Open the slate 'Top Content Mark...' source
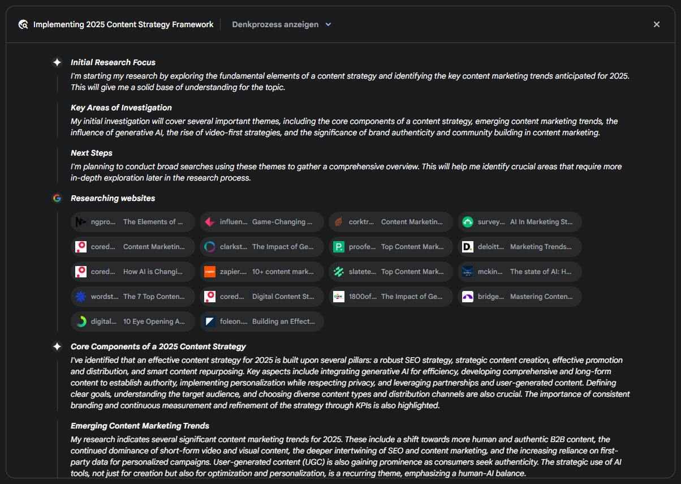 [x=390, y=272]
